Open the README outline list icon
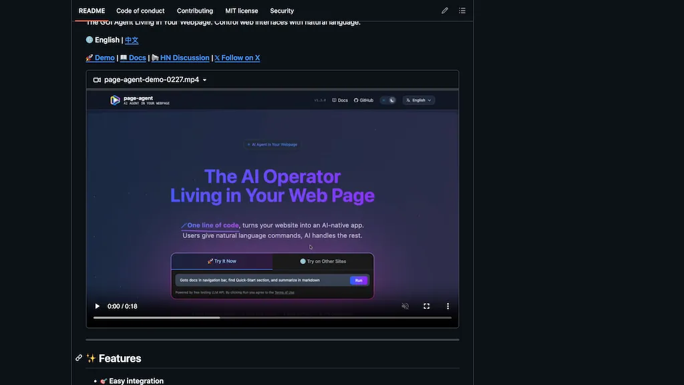 (462, 11)
